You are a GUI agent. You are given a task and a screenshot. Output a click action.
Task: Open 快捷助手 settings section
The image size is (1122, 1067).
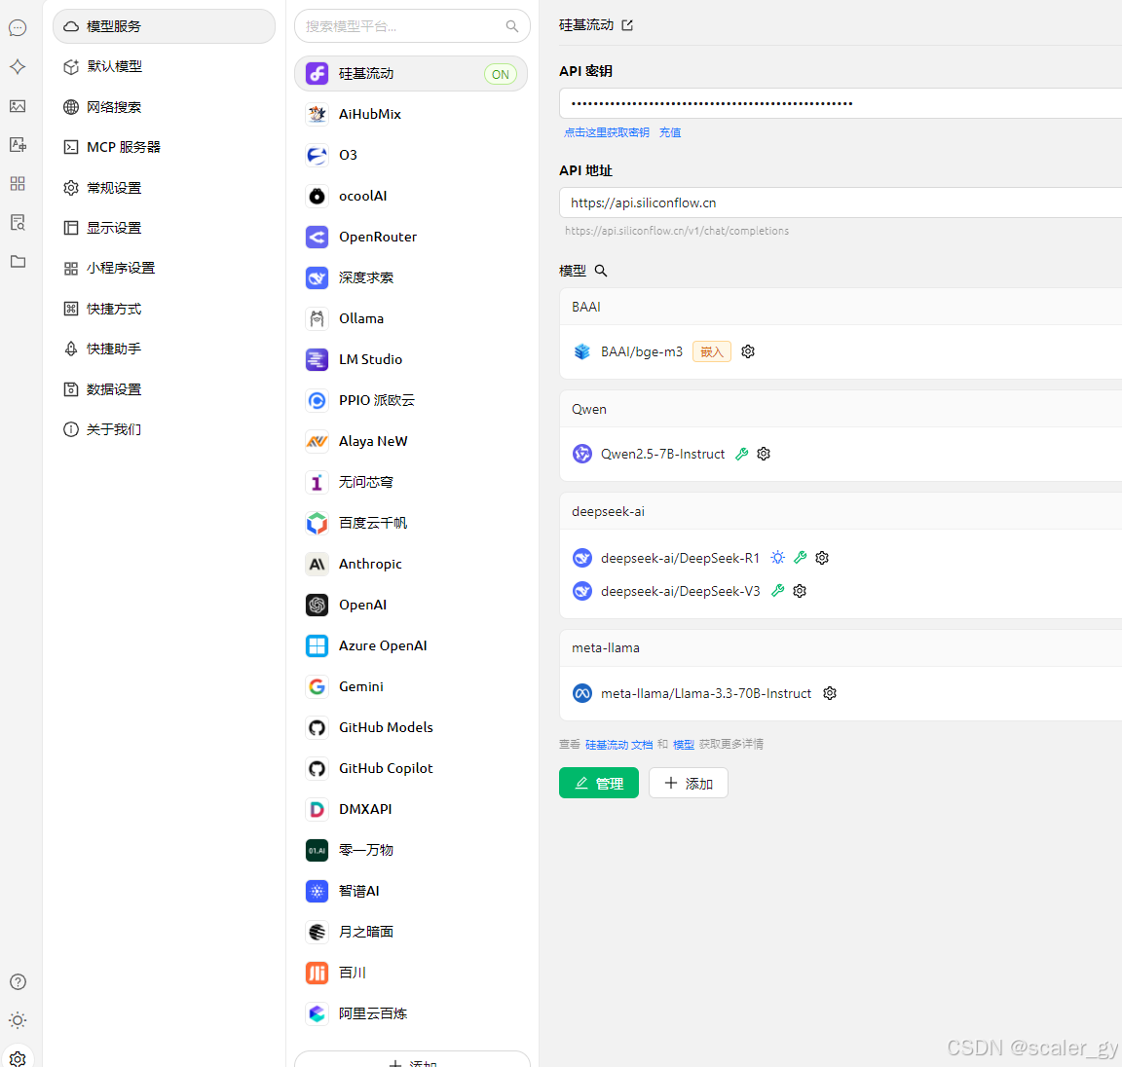tap(164, 349)
